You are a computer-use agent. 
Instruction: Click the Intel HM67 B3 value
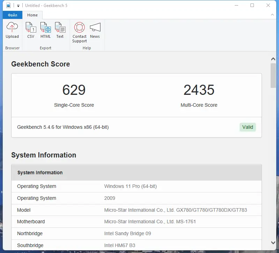[120, 245]
